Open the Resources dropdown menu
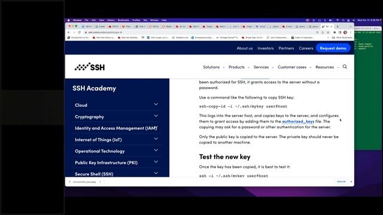Viewport: 383px width, 215px height. pos(327,67)
